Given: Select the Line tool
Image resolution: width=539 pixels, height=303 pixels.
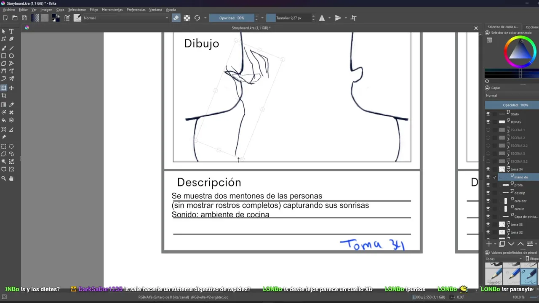Looking at the screenshot, I should [11, 48].
